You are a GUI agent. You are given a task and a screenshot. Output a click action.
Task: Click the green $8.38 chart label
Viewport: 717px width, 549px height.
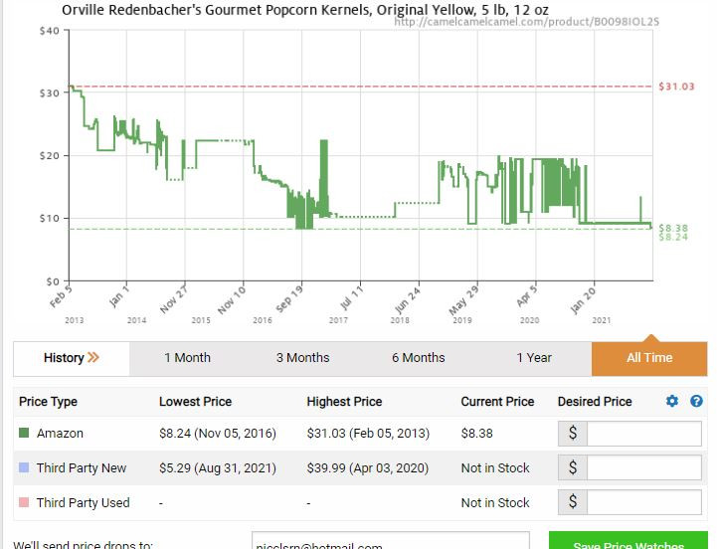[x=673, y=228]
